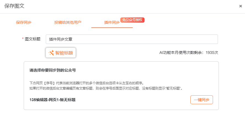The height and width of the screenshot is (113, 245).
Task: Switch to the 保存同步 tab
Action: pyautogui.click(x=24, y=22)
